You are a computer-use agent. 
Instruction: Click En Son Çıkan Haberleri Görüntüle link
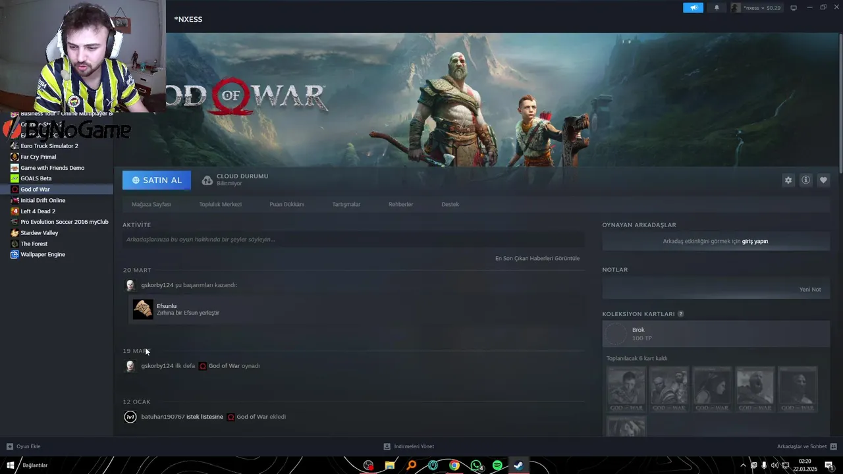537,258
